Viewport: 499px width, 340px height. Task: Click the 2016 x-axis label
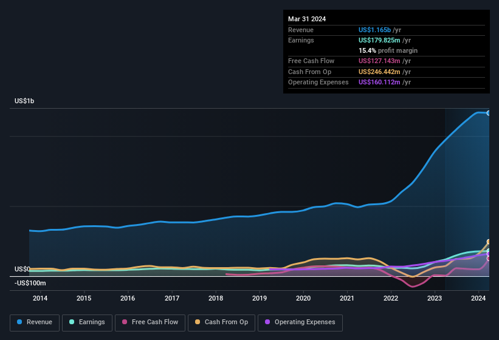[x=128, y=298]
